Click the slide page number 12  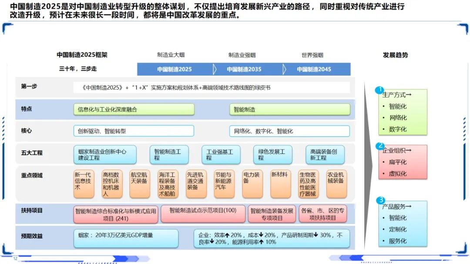15,258
